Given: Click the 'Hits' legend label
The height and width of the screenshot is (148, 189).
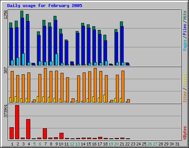Looking at the screenshot, I should tap(185, 15).
